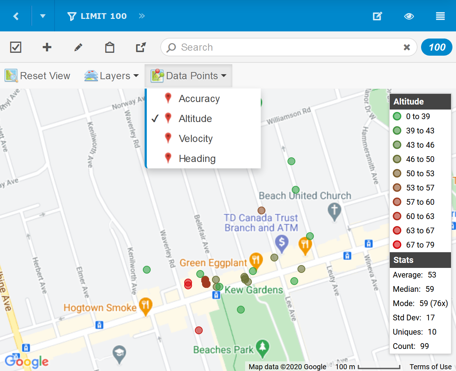Choose Heading in Data Points menu

coord(197,158)
